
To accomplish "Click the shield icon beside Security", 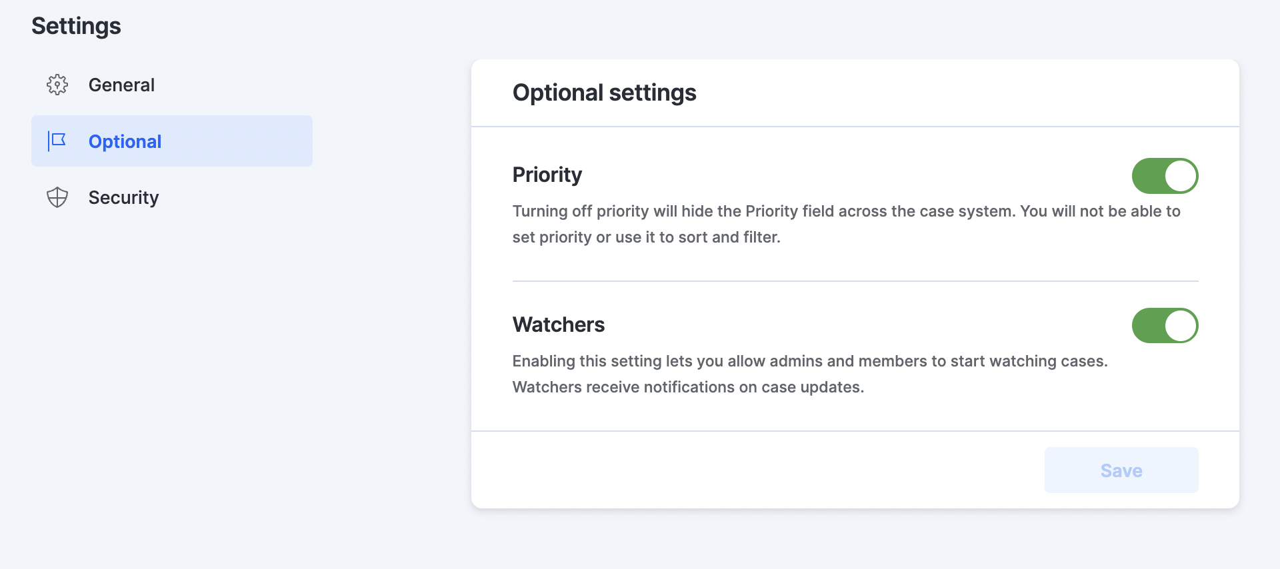I will tap(57, 197).
